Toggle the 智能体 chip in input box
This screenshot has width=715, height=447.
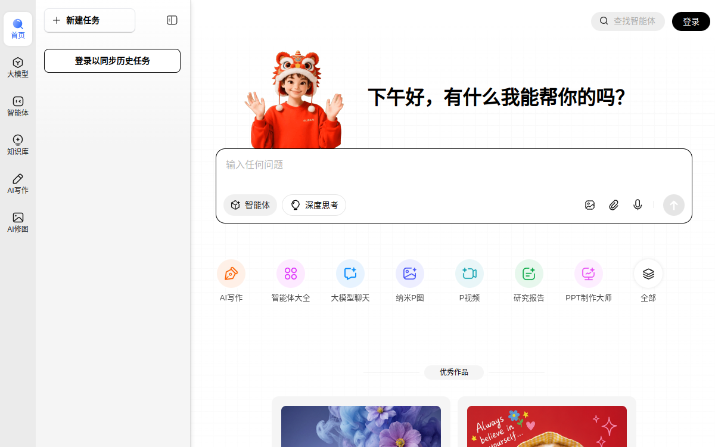[x=250, y=205]
